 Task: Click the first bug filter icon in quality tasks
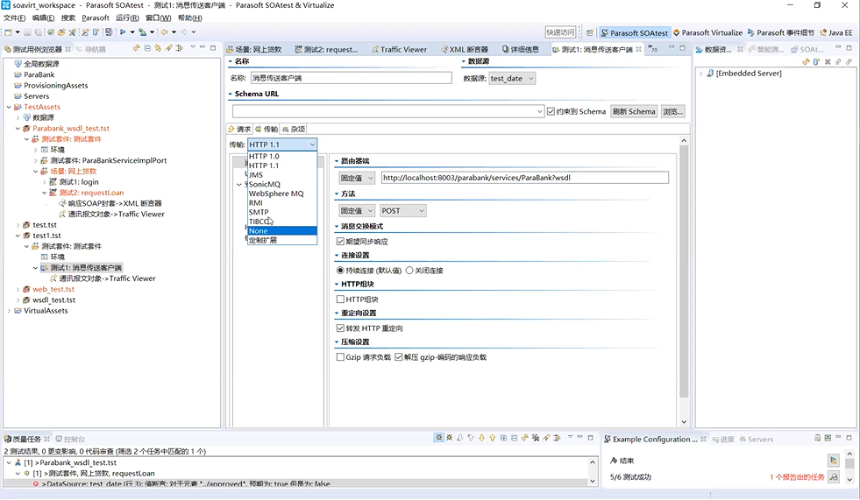coord(439,438)
